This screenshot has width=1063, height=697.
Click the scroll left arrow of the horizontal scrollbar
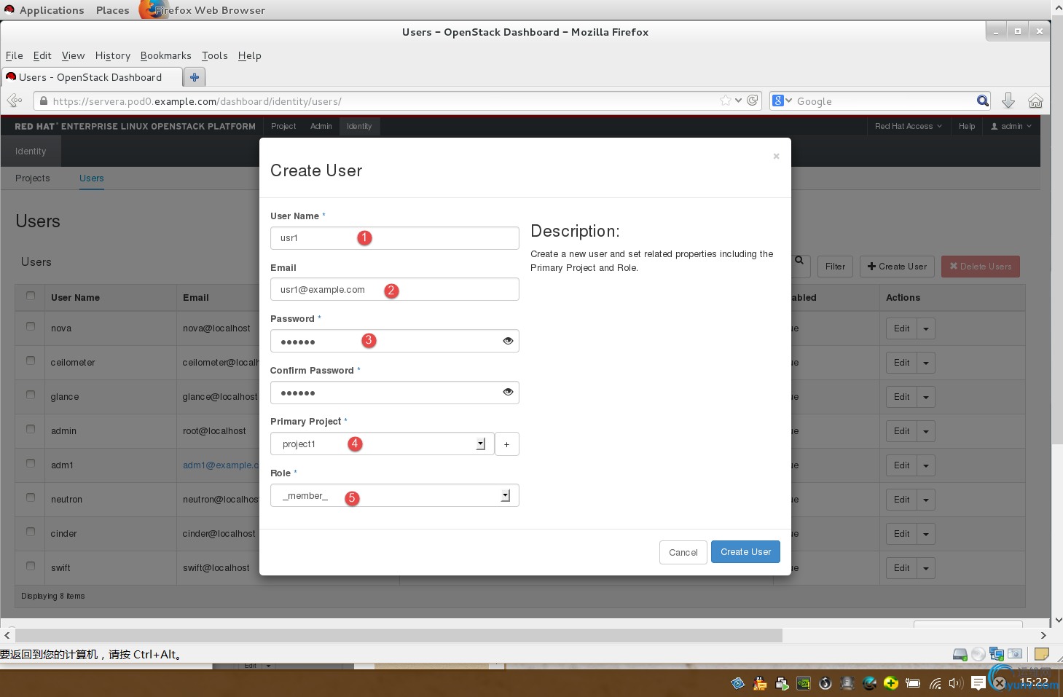pyautogui.click(x=7, y=636)
